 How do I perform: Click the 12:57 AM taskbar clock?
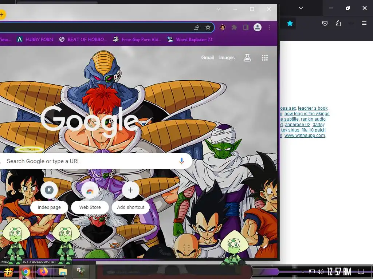[x=339, y=272]
